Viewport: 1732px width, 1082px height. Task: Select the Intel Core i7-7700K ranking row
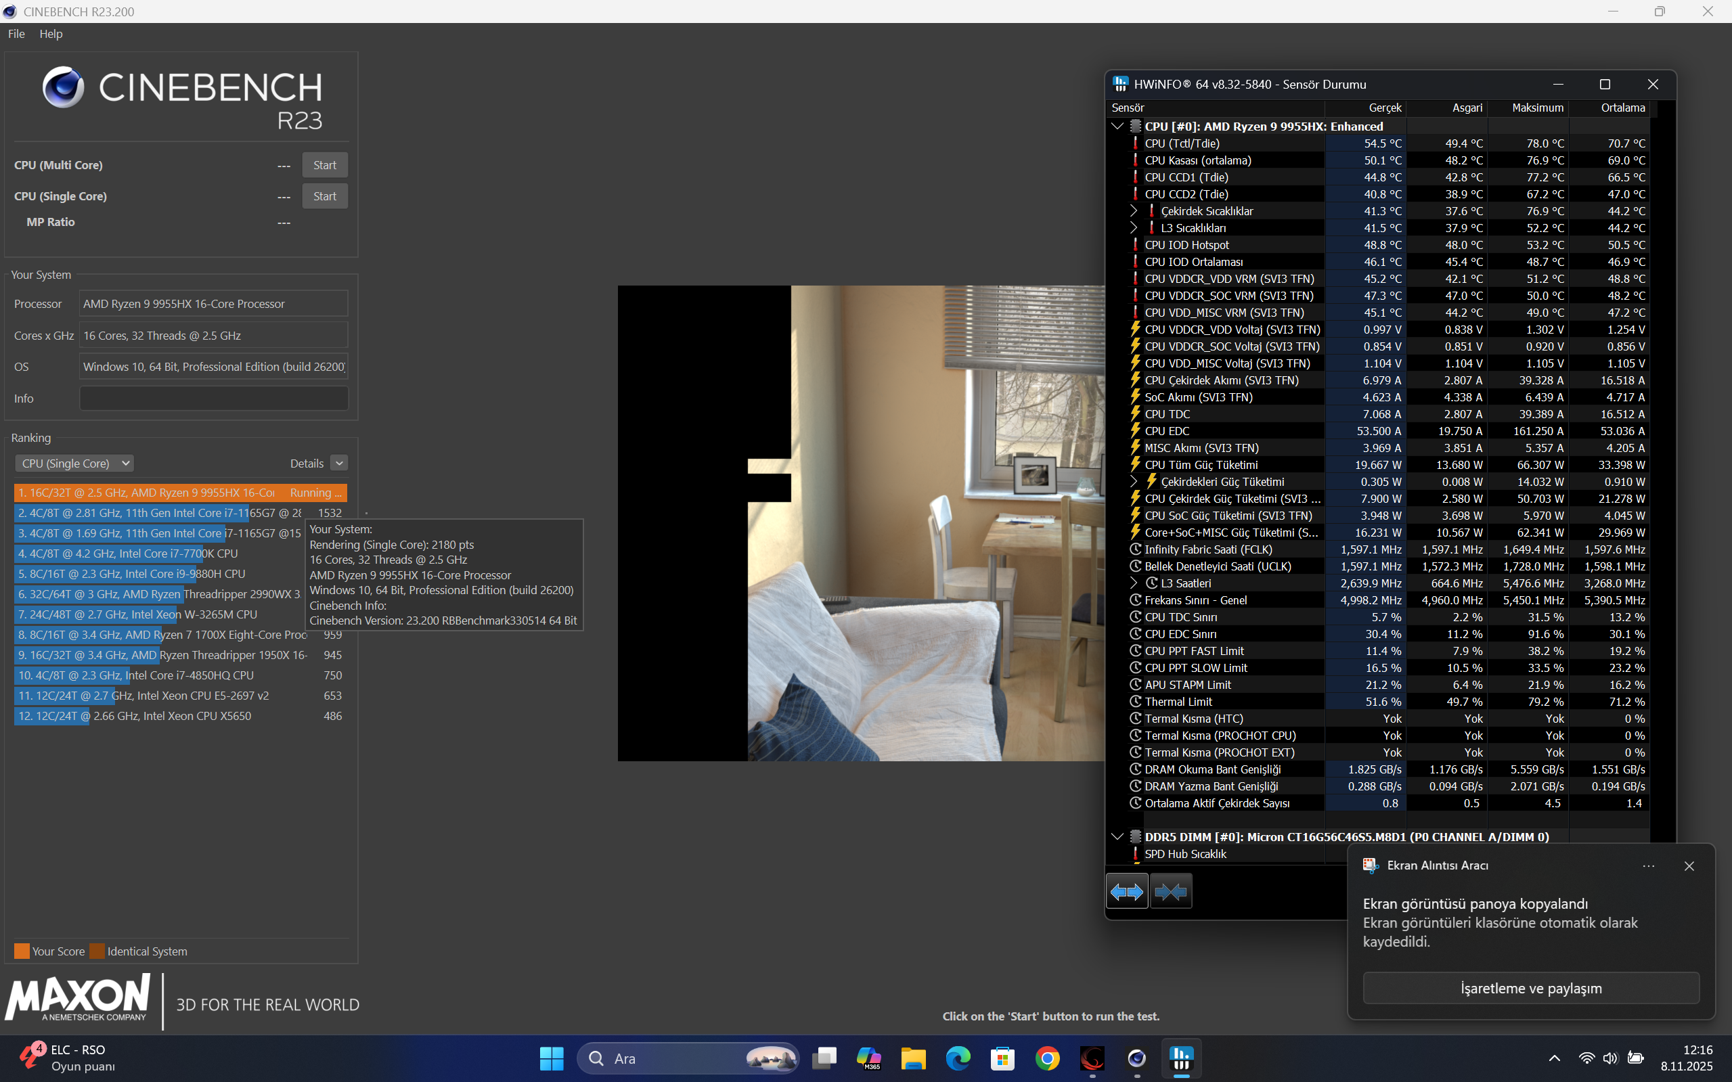[x=180, y=553]
